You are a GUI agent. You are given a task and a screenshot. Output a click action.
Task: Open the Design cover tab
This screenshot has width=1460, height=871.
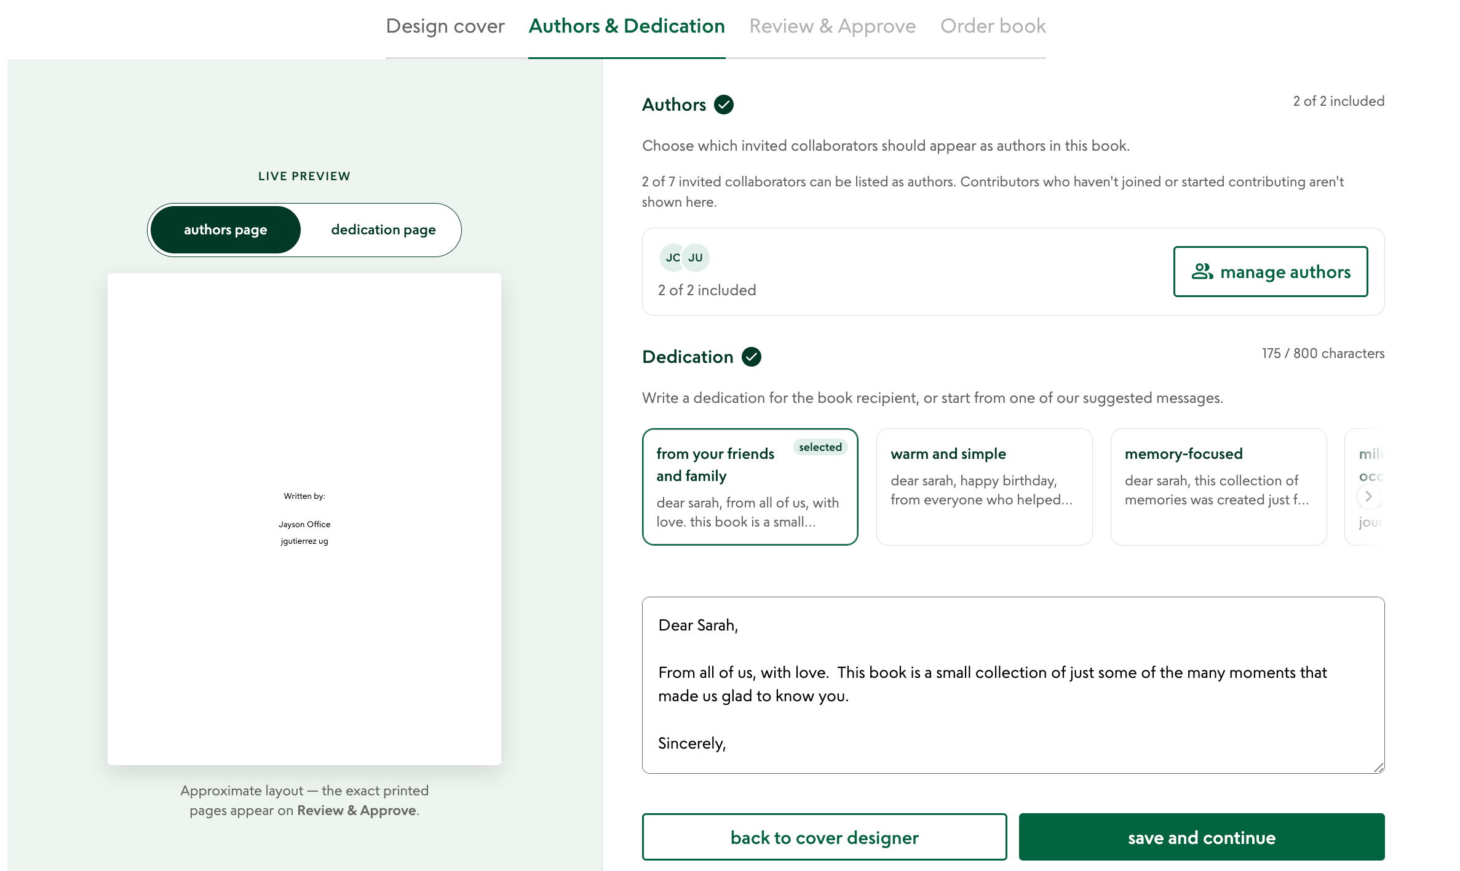pos(445,26)
